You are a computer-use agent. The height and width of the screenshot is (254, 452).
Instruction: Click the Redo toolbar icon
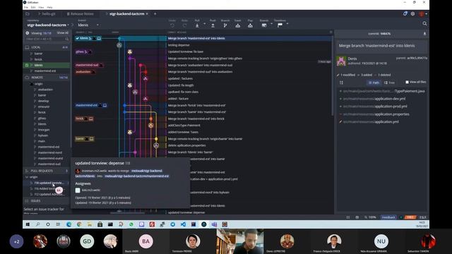(184, 25)
